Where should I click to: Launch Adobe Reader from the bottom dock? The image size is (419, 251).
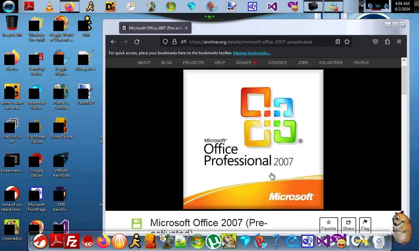click(x=56, y=242)
